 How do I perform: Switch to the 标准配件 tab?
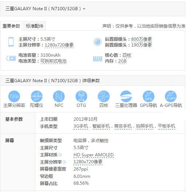[x=35, y=26]
